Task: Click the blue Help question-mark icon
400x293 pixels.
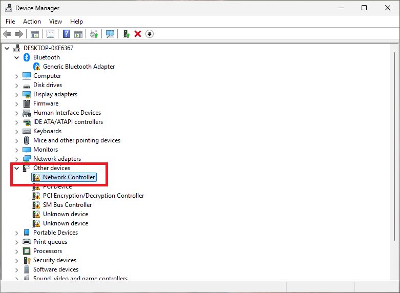Action: point(67,34)
